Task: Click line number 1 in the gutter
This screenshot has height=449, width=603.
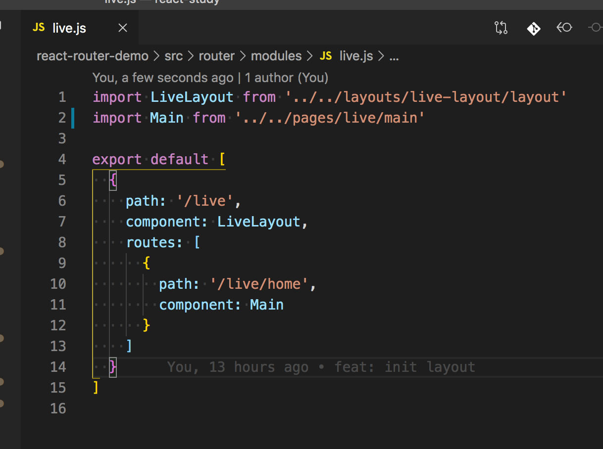Action: 62,97
